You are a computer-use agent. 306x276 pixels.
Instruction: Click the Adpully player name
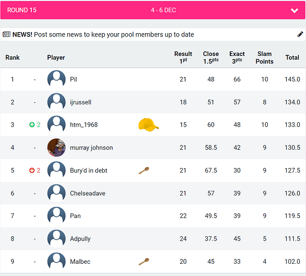point(80,239)
